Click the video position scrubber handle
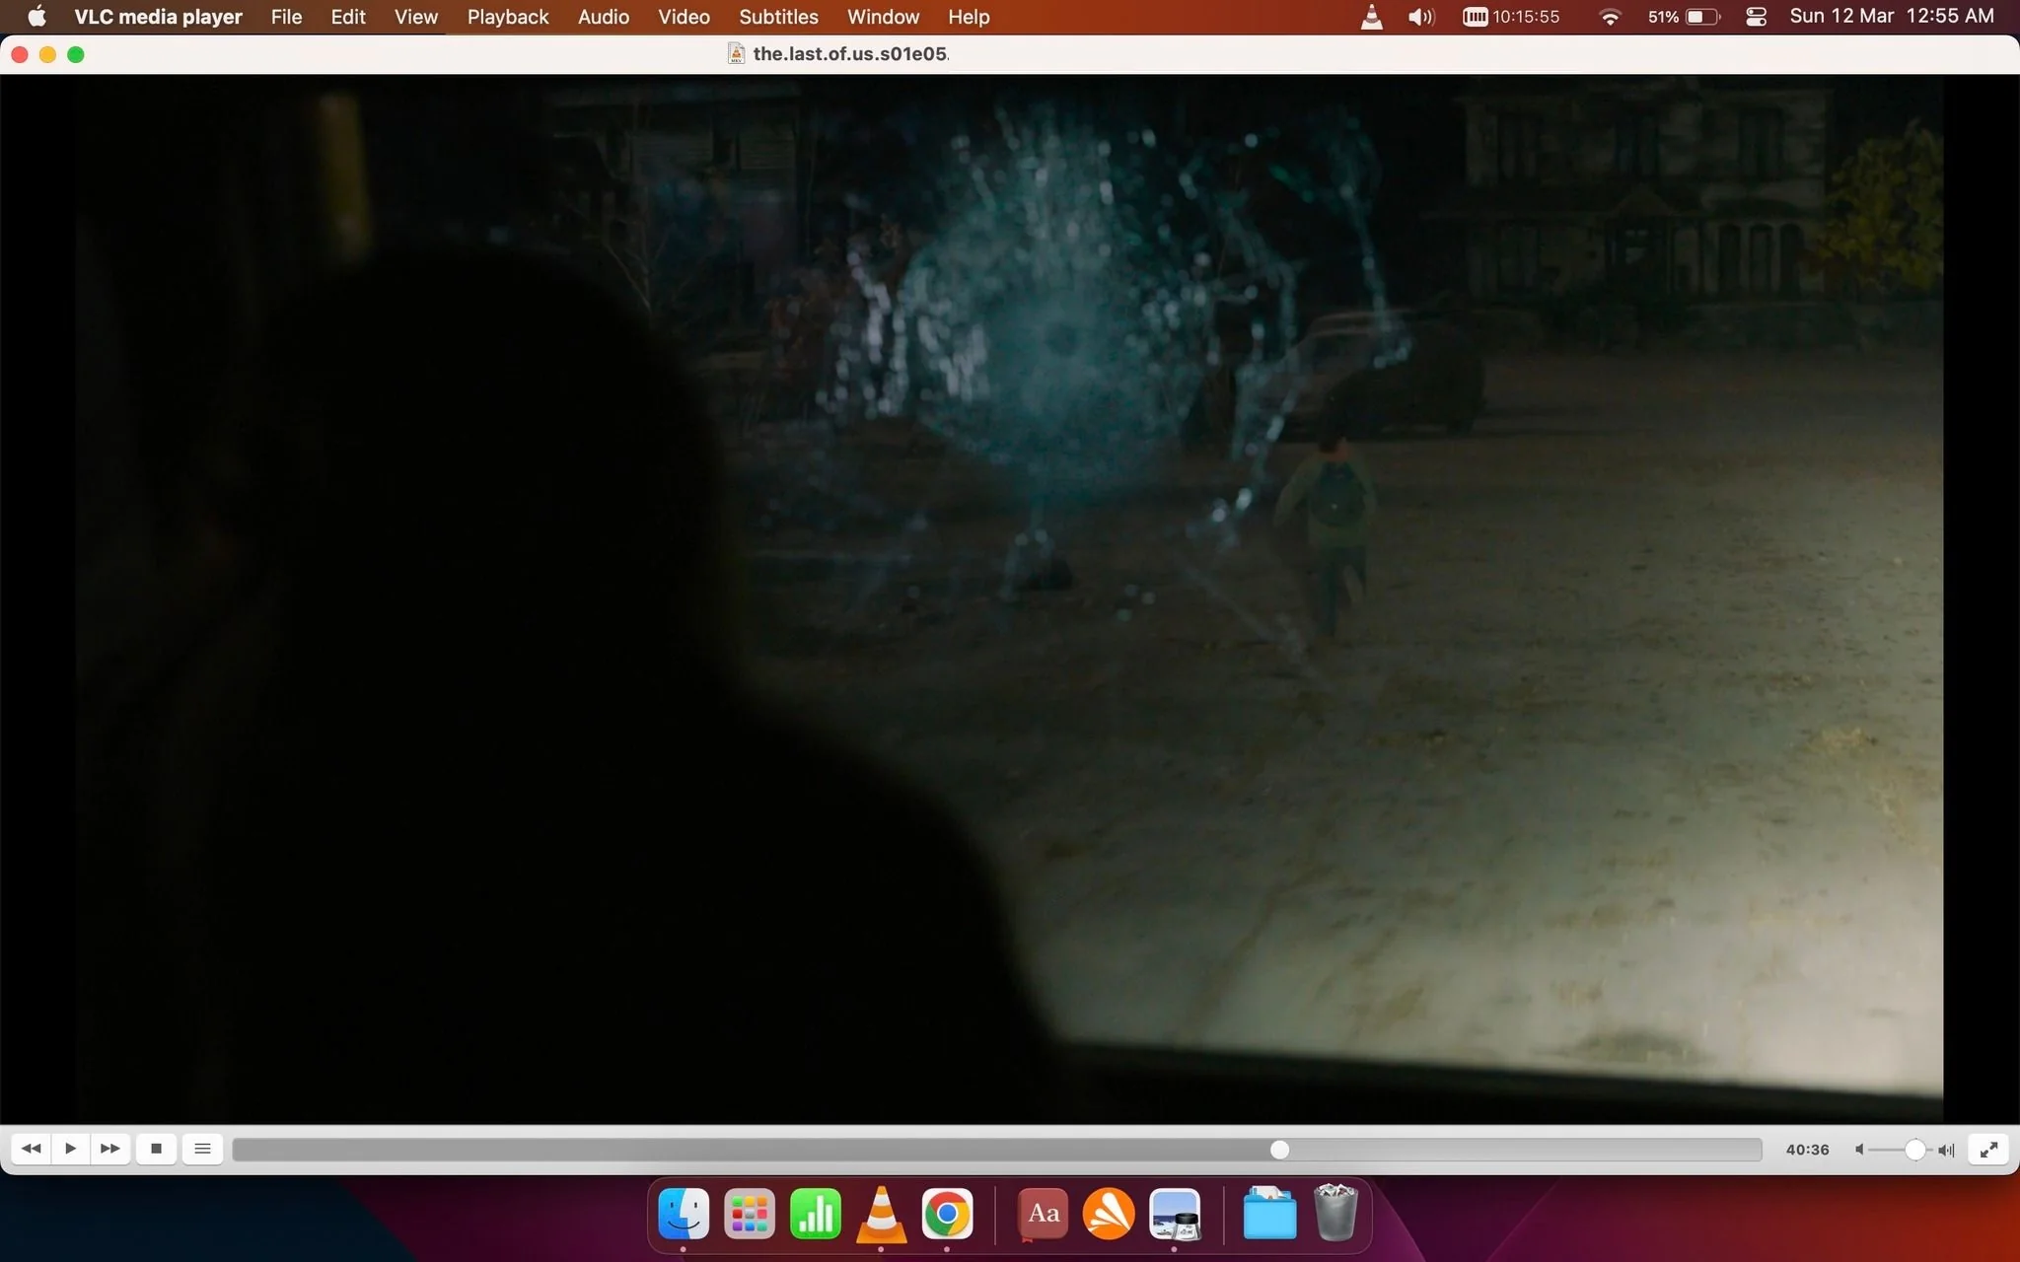This screenshot has height=1262, width=2020. pyautogui.click(x=1279, y=1150)
